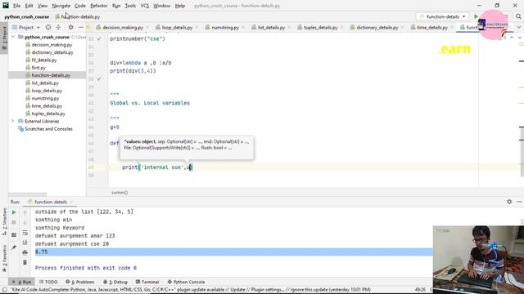
Task: Select first.py in the project tree
Action: tap(38, 68)
